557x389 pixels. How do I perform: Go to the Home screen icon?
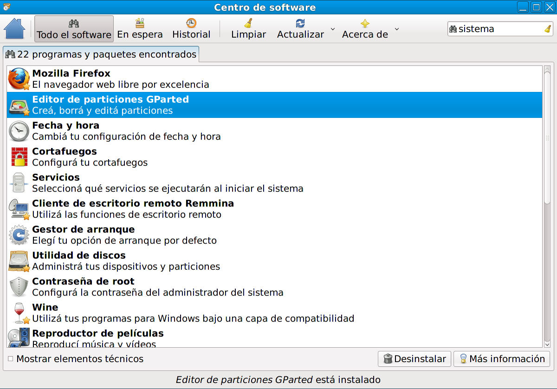point(14,29)
